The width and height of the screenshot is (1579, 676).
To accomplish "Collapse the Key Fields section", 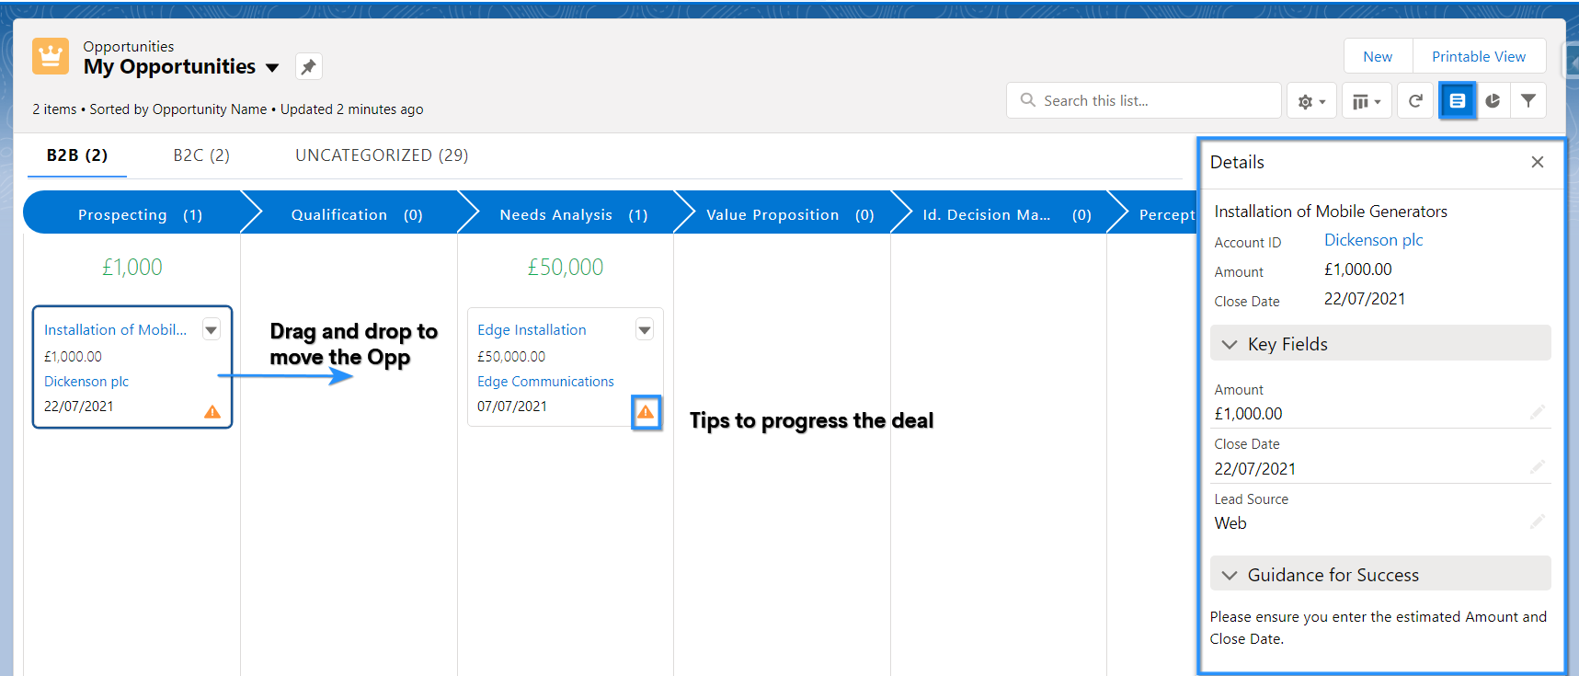I will point(1230,344).
